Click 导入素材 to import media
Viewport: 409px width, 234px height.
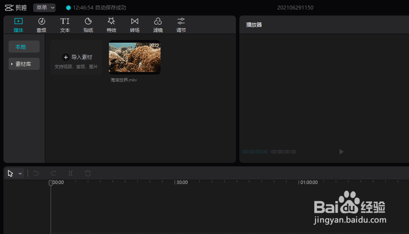pyautogui.click(x=76, y=57)
